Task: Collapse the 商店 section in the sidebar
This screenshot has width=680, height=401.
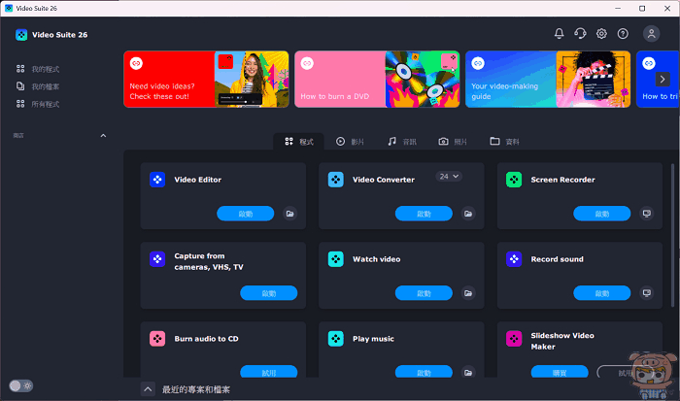Action: click(103, 135)
